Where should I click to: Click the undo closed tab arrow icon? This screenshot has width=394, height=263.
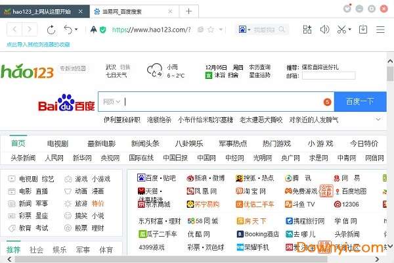[x=68, y=30]
